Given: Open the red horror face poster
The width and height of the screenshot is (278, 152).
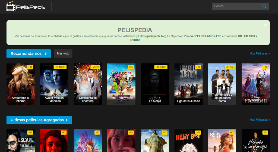Looking at the screenshot, I should tap(54, 140).
